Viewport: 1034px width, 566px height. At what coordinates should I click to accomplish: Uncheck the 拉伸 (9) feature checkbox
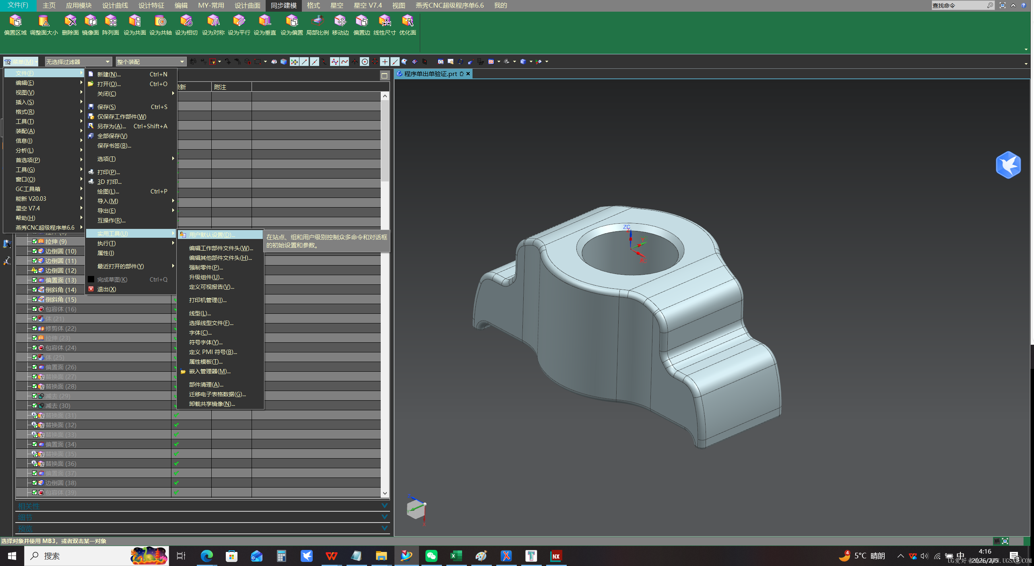pyautogui.click(x=35, y=241)
